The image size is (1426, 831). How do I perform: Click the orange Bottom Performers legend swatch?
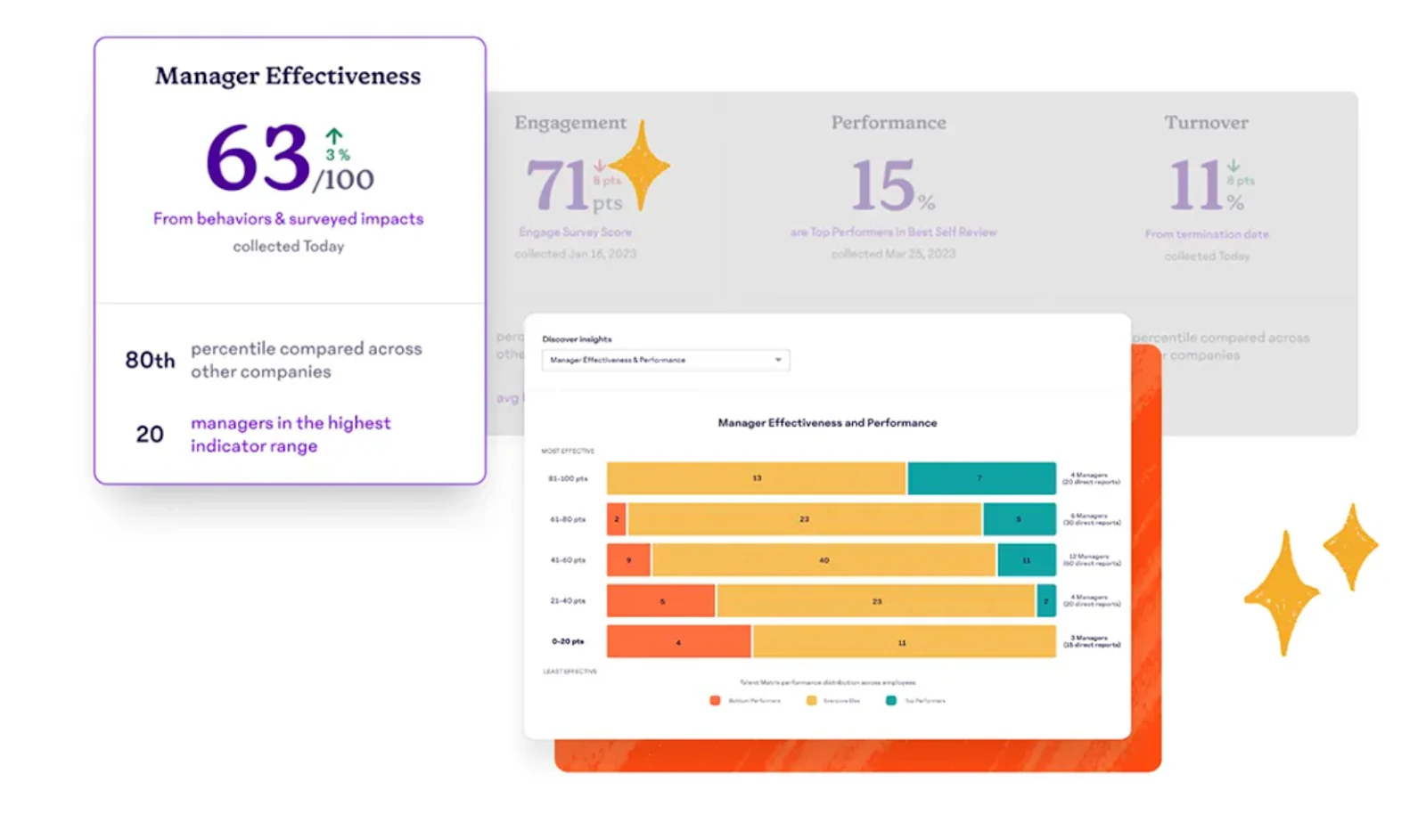715,701
